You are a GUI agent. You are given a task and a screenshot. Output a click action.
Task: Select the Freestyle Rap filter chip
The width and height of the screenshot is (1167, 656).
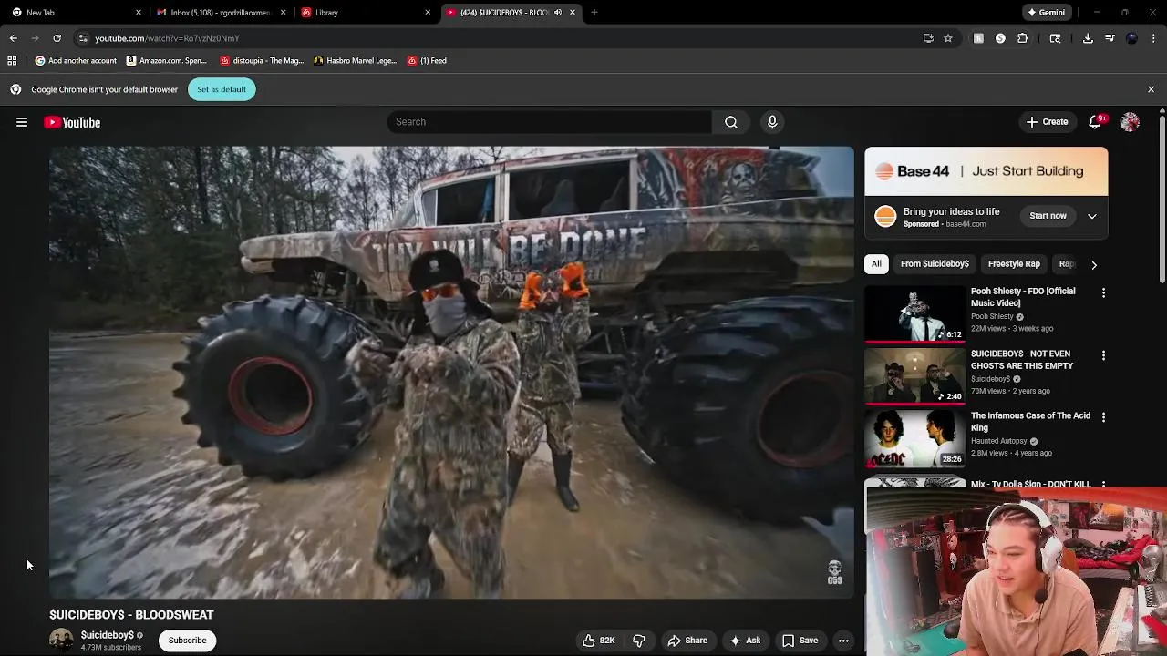1014,264
